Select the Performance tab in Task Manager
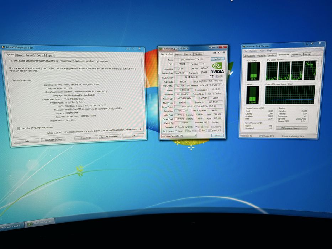332x249 pixels. 283,55
